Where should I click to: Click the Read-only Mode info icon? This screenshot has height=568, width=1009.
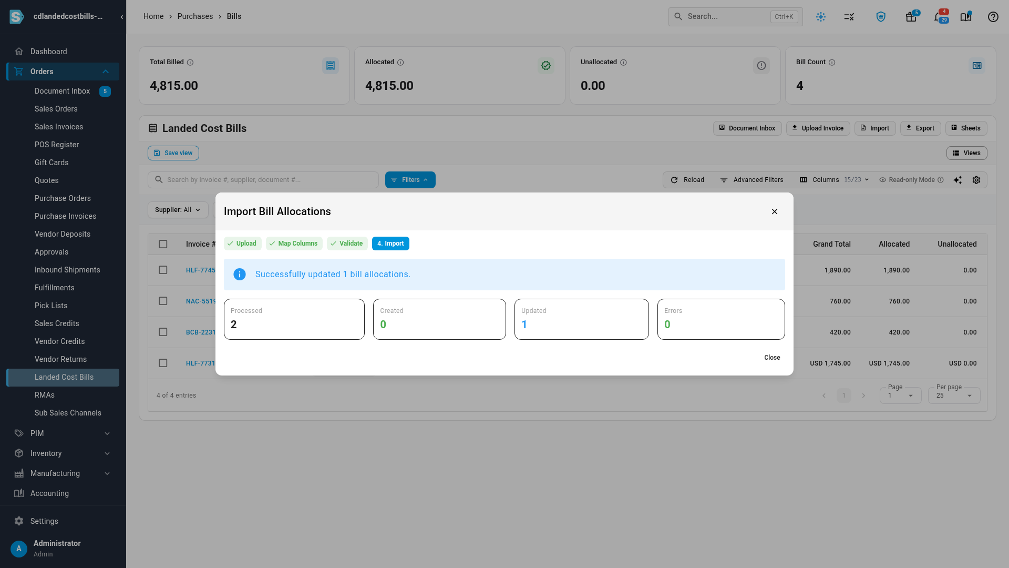(x=941, y=180)
